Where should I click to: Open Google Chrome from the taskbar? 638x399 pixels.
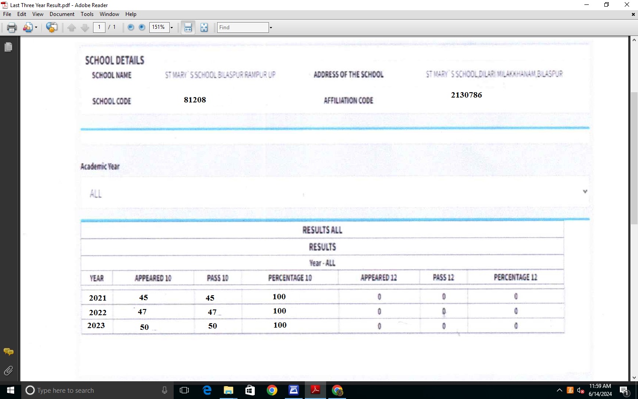pos(272,390)
